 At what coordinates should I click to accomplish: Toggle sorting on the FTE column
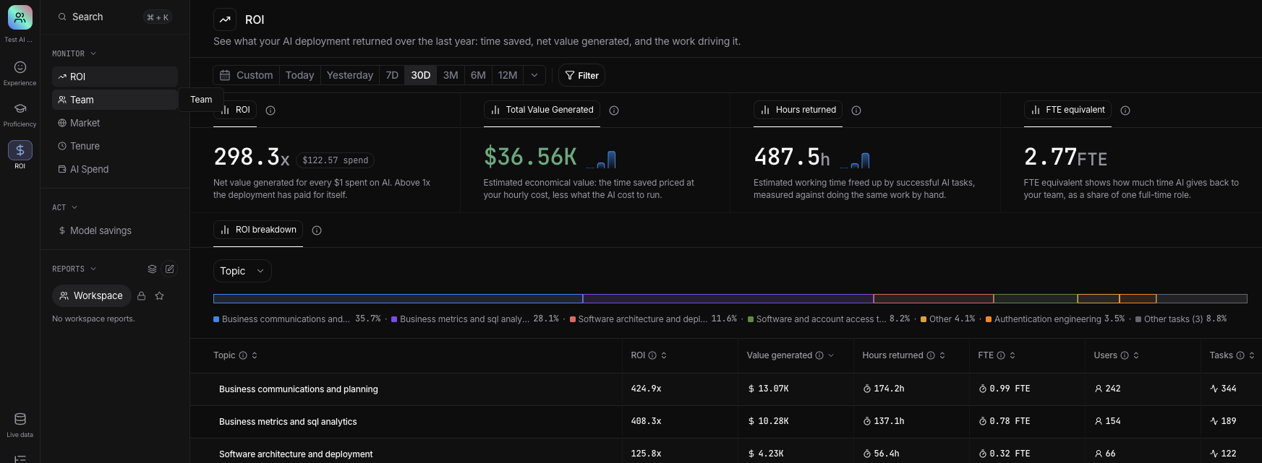[1012, 355]
